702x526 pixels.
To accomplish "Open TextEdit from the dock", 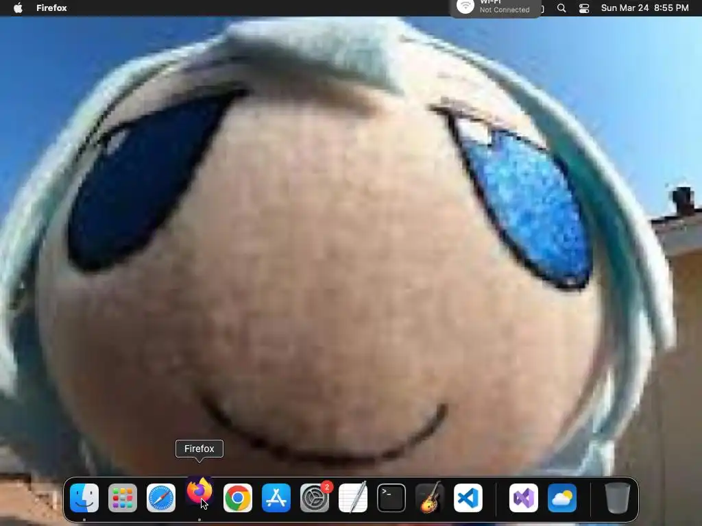I will click(x=353, y=498).
